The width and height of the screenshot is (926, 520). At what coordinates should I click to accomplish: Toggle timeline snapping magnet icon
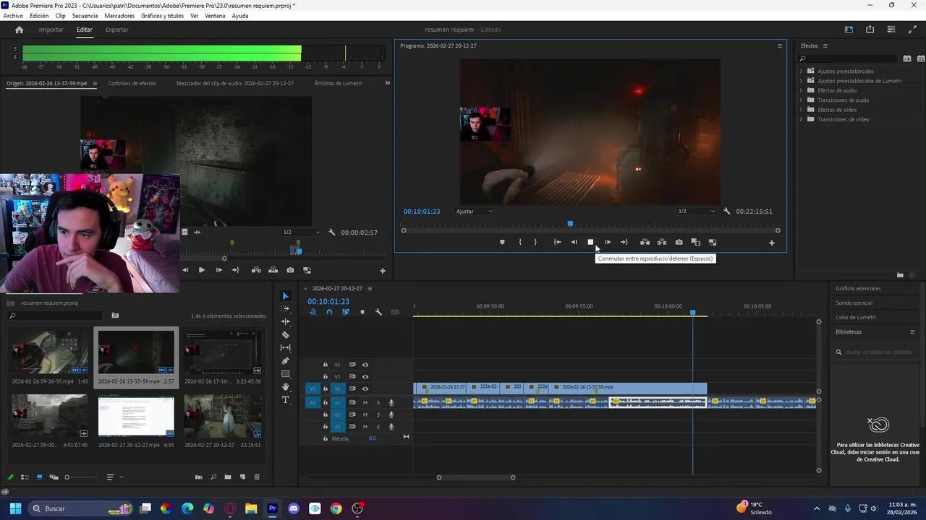click(329, 312)
